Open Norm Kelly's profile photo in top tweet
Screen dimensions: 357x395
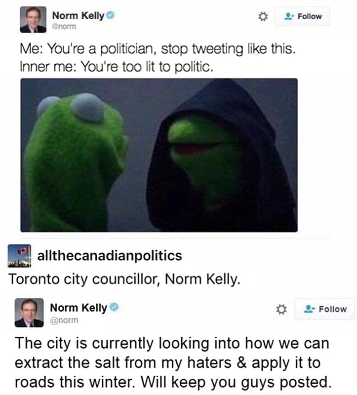(x=33, y=19)
